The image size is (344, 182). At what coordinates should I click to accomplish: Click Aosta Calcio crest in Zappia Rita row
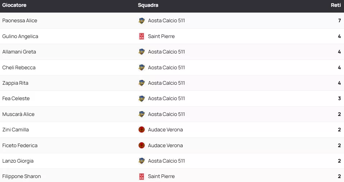142,83
